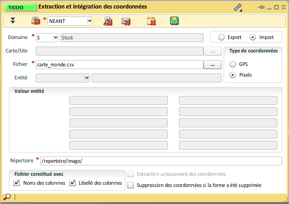Click the chain link icon in title bar

[x=238, y=8]
